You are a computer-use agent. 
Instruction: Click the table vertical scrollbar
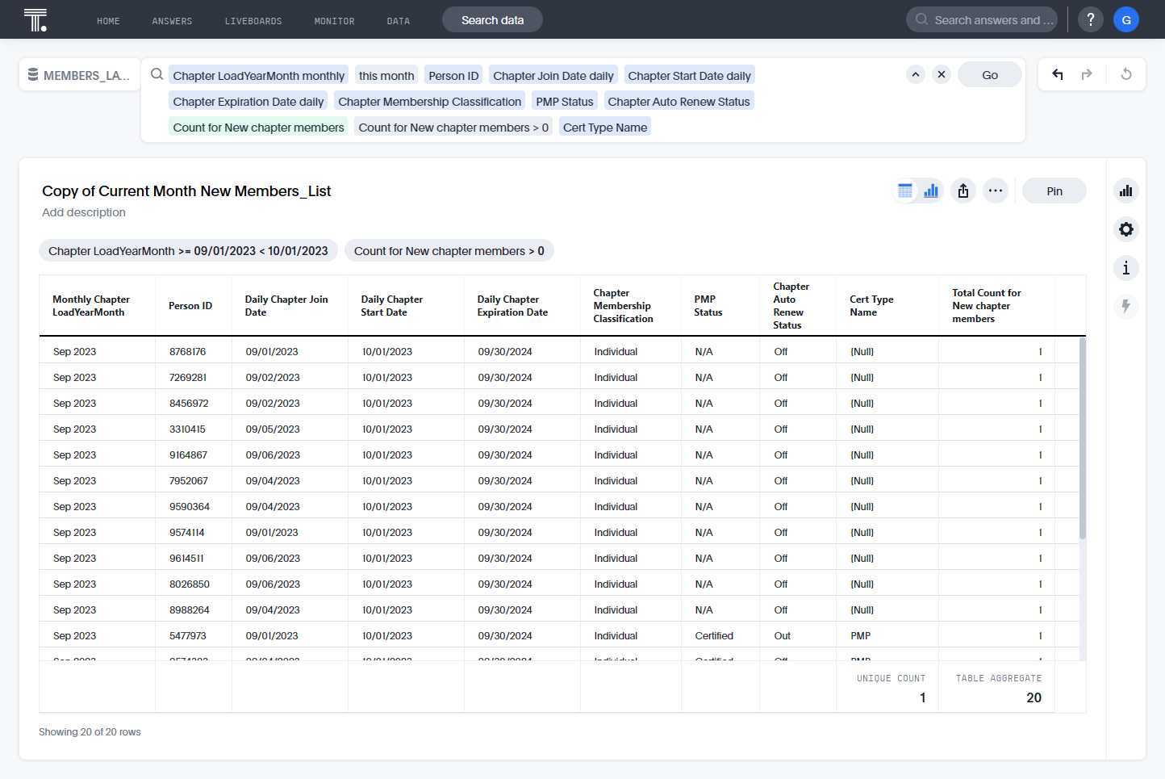(1083, 438)
